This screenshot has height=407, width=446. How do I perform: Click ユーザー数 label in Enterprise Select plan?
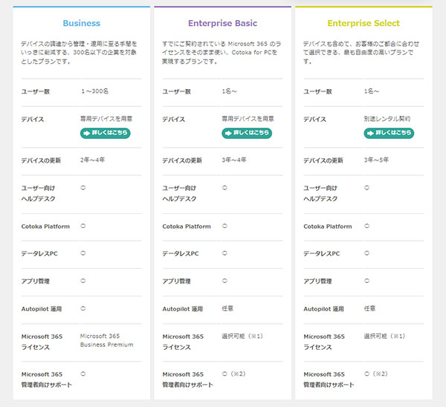317,91
